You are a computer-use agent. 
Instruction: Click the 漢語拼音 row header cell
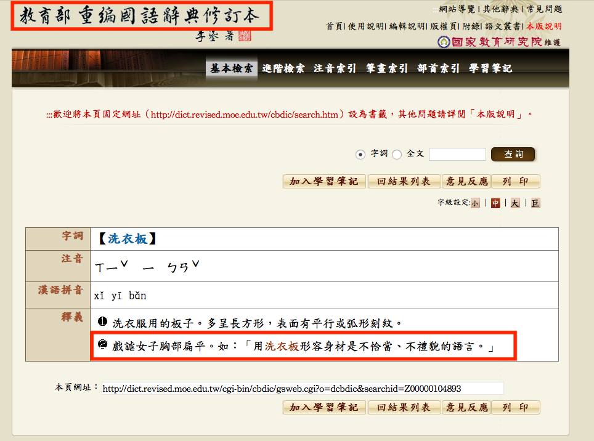coord(58,295)
